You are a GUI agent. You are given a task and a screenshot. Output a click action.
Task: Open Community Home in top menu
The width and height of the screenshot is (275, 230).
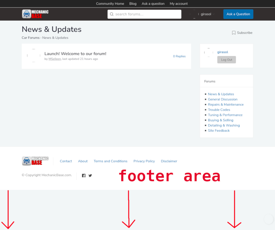pyautogui.click(x=110, y=4)
